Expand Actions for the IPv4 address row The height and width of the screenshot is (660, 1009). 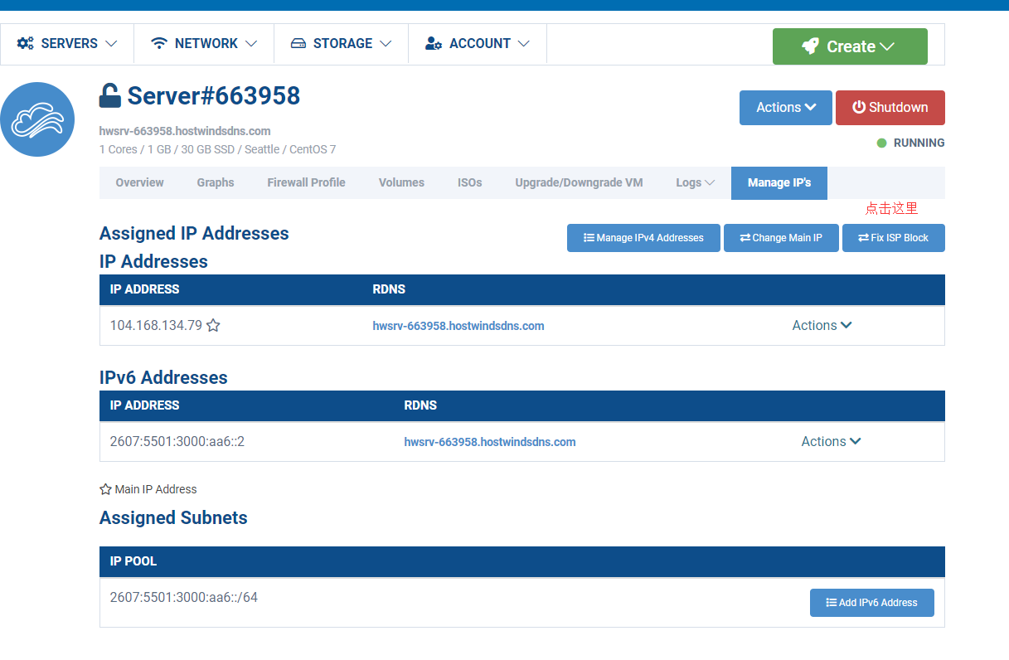[822, 326]
